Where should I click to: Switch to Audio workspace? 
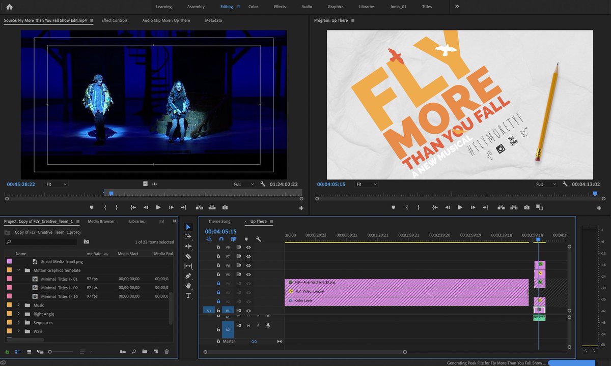(307, 7)
